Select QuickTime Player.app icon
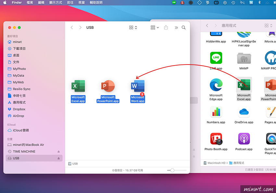The height and width of the screenshot is (193, 276). [x=271, y=139]
